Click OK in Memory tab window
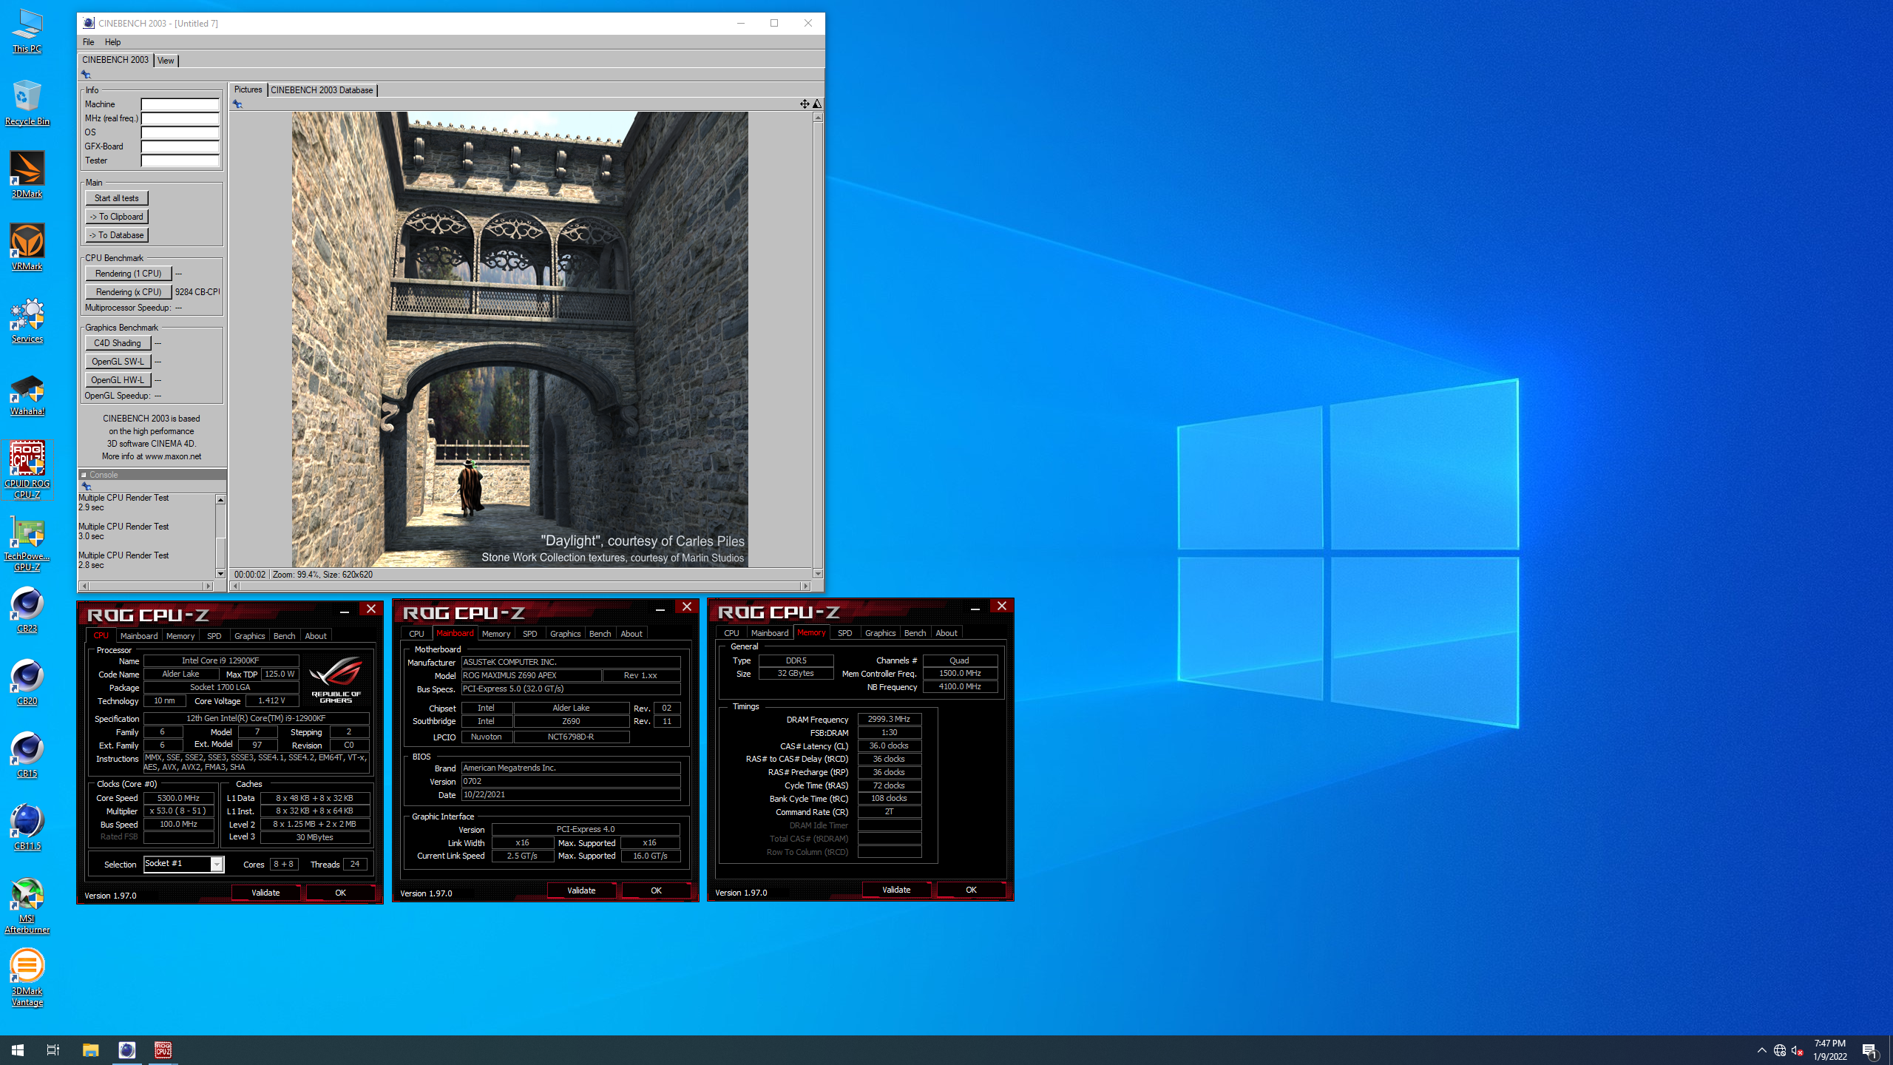 click(971, 890)
